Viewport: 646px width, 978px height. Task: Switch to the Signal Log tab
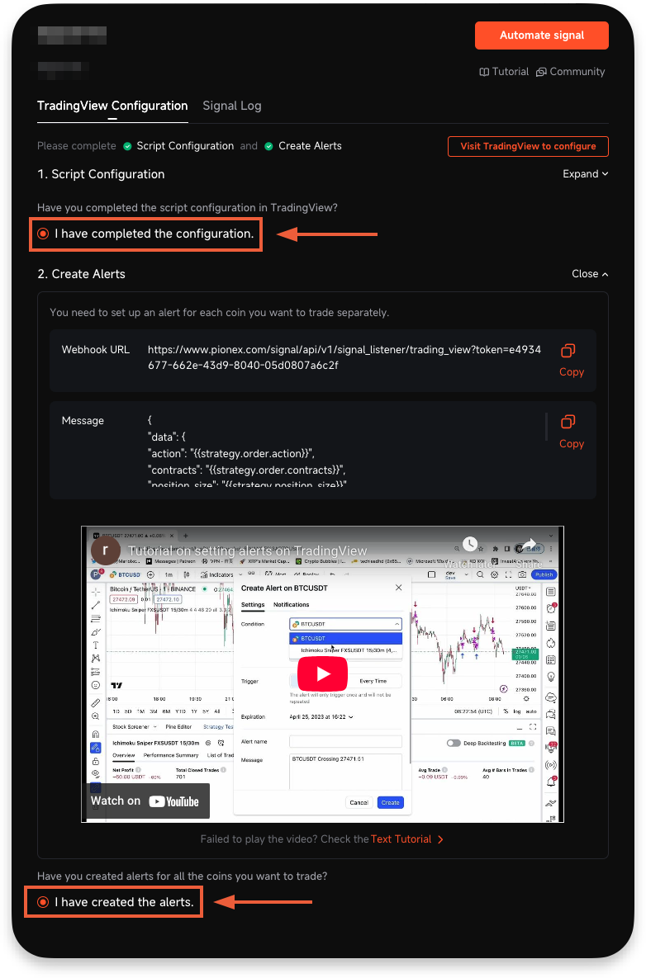231,106
